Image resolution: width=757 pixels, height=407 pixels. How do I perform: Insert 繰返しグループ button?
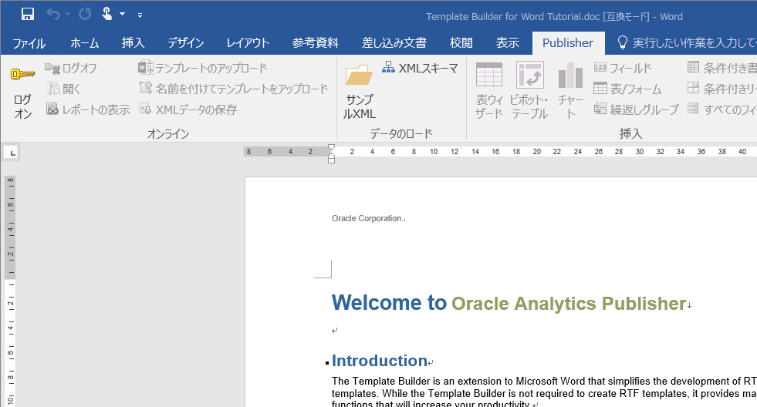click(637, 109)
